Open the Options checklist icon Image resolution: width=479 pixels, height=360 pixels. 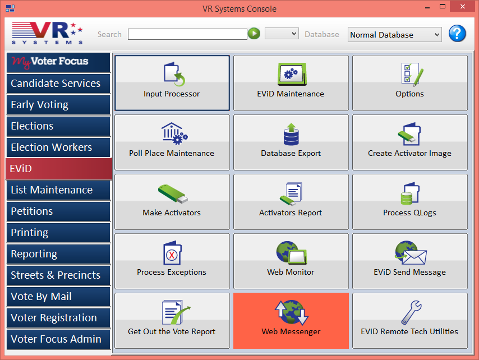tap(412, 74)
